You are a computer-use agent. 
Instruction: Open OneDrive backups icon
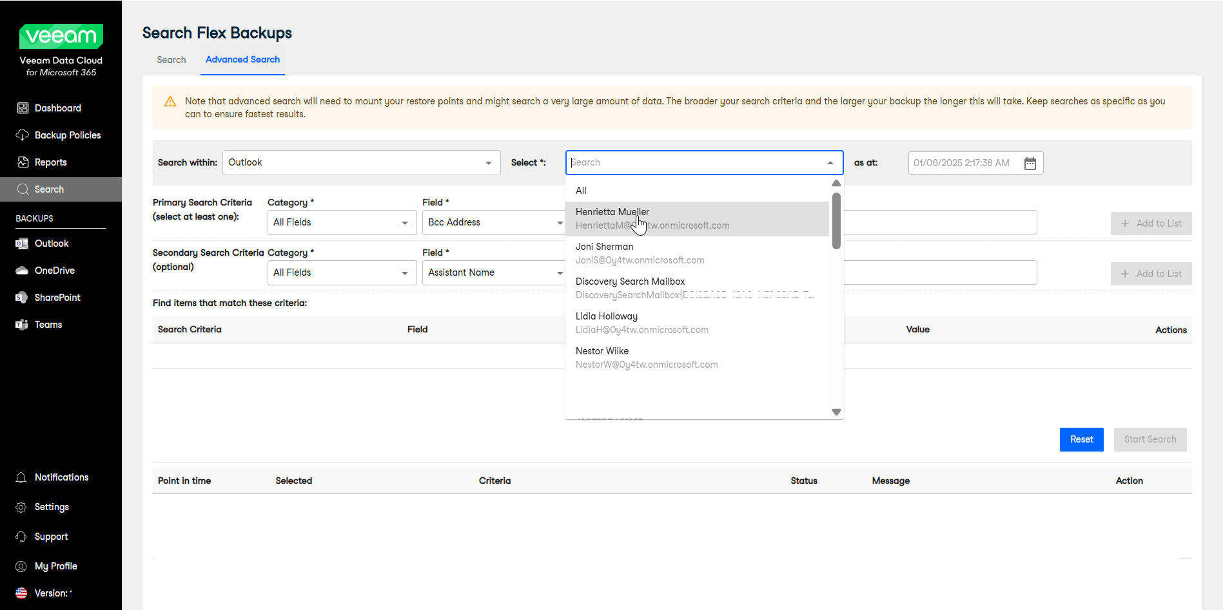(22, 271)
